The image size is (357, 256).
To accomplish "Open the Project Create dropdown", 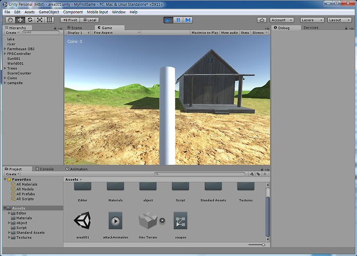I will [12, 174].
